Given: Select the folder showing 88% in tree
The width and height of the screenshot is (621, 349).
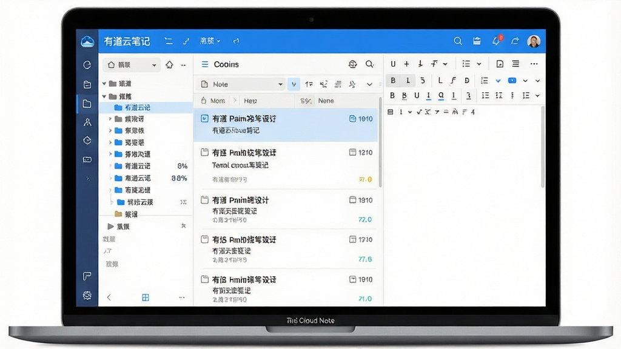Looking at the screenshot, I should [x=146, y=178].
